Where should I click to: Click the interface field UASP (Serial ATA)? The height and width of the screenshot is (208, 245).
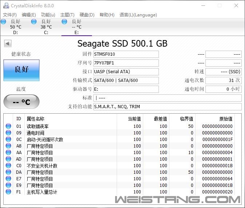126,72
